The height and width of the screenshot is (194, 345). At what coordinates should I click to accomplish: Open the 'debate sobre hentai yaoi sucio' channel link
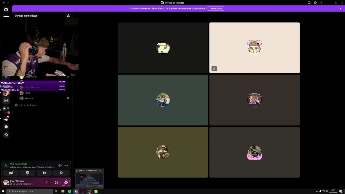pyautogui.click(x=32, y=167)
